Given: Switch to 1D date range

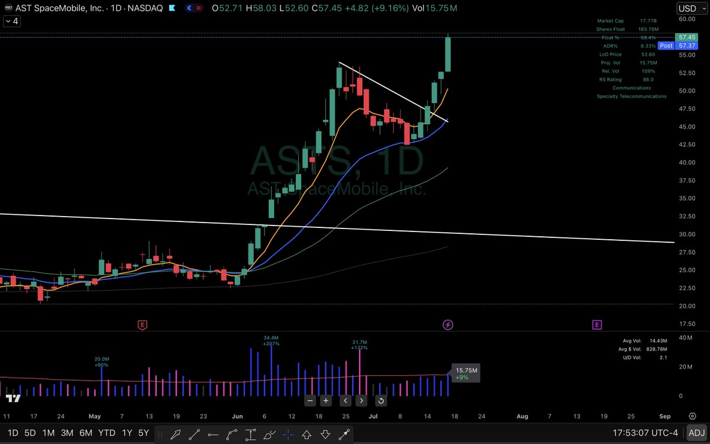Looking at the screenshot, I should [x=12, y=433].
